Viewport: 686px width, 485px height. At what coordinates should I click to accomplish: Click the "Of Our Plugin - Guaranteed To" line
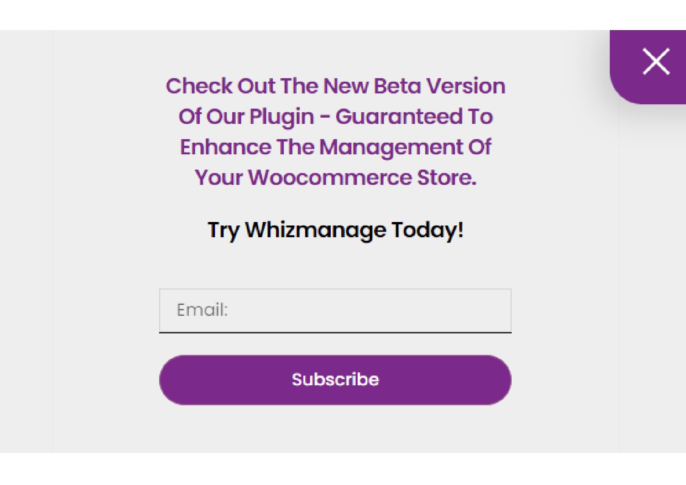coord(335,116)
